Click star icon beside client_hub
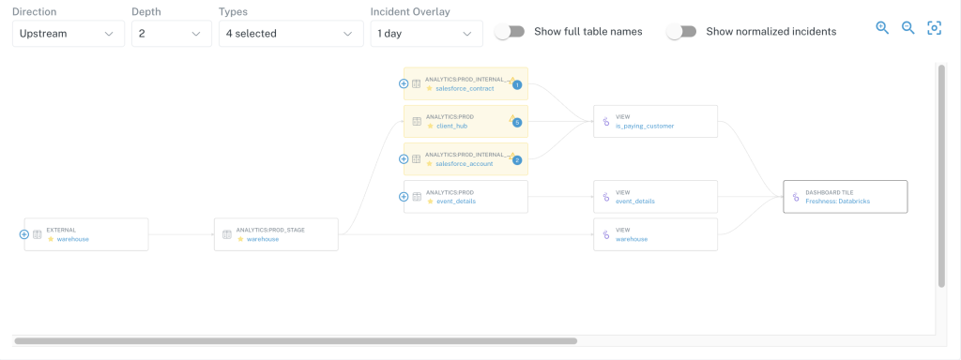 point(430,126)
